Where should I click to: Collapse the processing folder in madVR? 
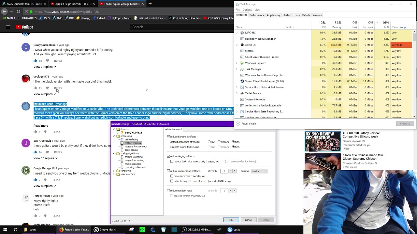click(114, 136)
